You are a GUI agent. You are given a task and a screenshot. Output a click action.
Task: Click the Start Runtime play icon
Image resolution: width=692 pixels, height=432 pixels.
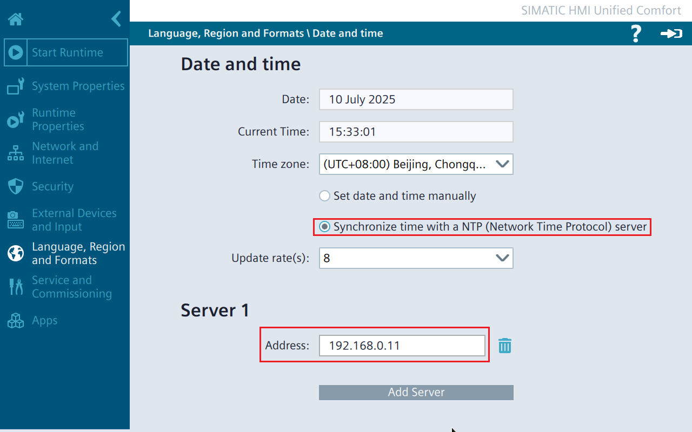[x=16, y=52]
